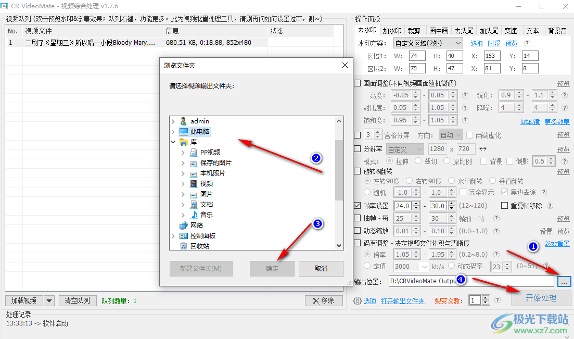Expand the 视频 tree node
Image resolution: width=574 pixels, height=339 pixels.
[183, 184]
